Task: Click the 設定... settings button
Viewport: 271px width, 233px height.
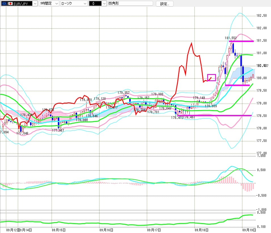Action: coord(164,4)
